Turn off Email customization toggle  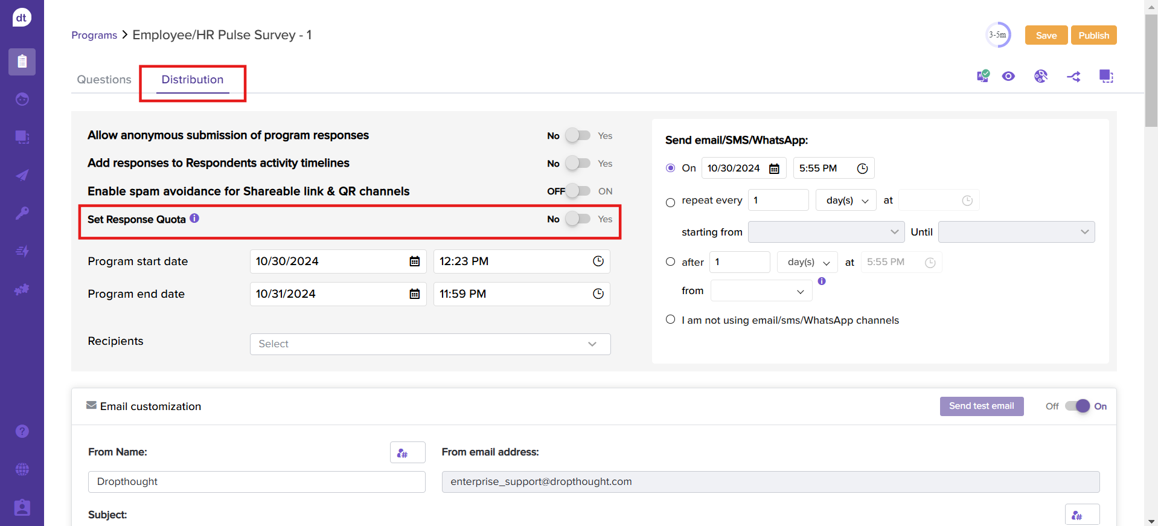pyautogui.click(x=1077, y=406)
